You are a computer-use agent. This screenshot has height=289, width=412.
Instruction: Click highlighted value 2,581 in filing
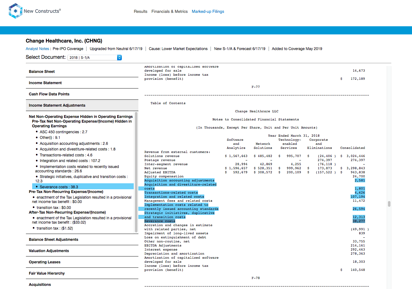pyautogui.click(x=360, y=180)
